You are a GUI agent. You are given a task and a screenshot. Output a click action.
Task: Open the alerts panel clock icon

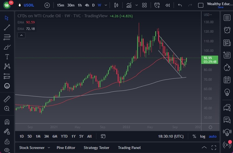(x=227, y=30)
